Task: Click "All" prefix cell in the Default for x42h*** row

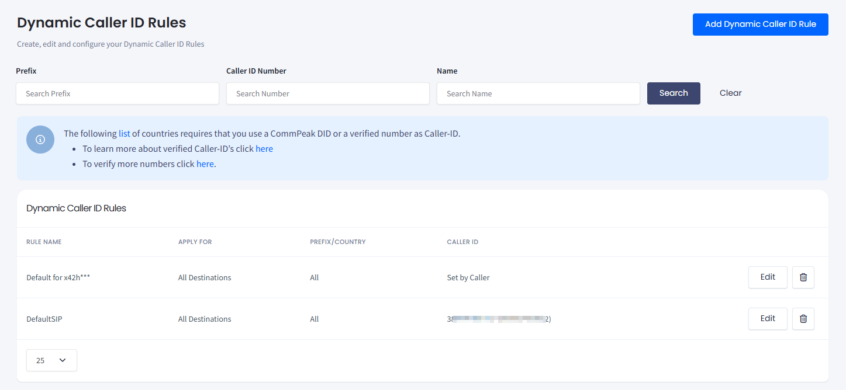Action: 315,278
